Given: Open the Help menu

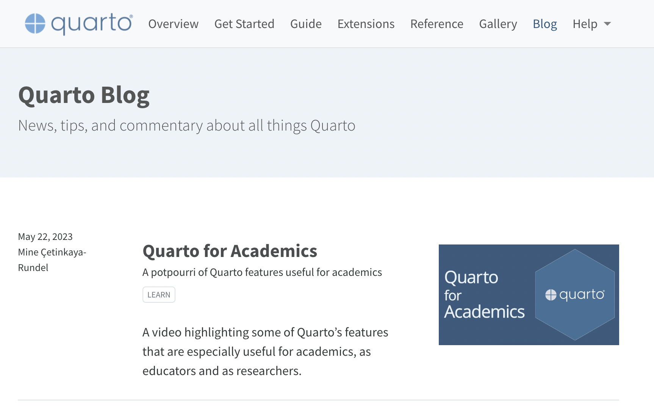Looking at the screenshot, I should [x=585, y=24].
